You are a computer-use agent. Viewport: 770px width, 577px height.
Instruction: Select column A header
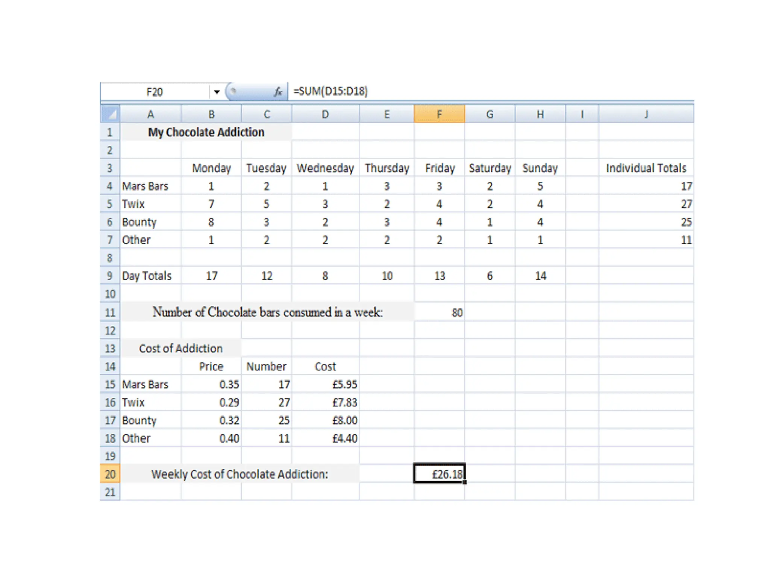click(150, 114)
